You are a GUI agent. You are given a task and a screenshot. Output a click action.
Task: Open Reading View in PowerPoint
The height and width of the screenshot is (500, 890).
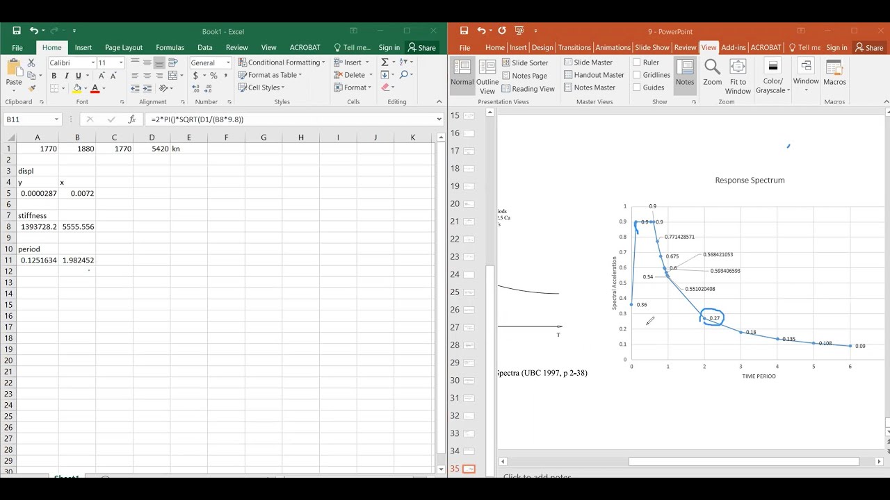(x=528, y=88)
